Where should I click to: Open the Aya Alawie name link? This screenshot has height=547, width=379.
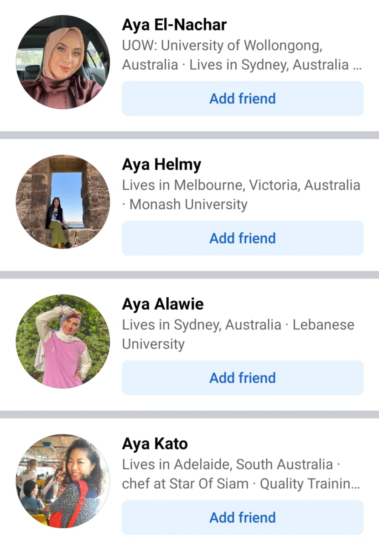pos(163,304)
